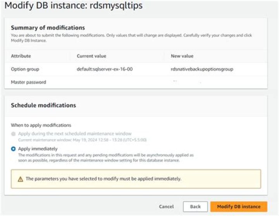Click the rdsnativebackupoptionsgroup new value

199,69
